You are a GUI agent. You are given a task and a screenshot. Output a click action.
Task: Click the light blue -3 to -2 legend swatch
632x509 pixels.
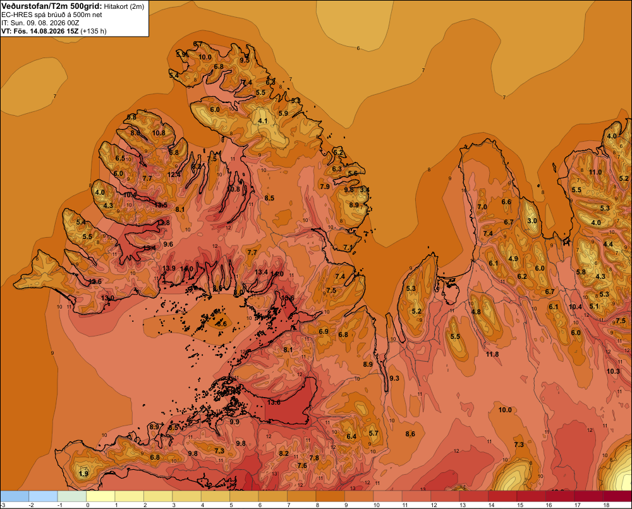tap(15, 496)
